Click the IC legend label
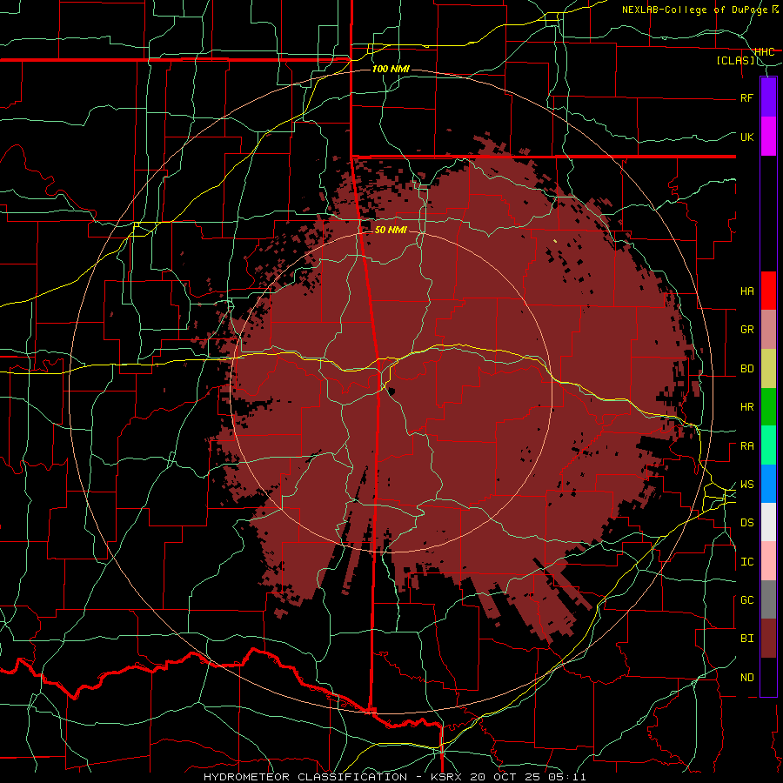The width and height of the screenshot is (783, 783). click(x=747, y=562)
